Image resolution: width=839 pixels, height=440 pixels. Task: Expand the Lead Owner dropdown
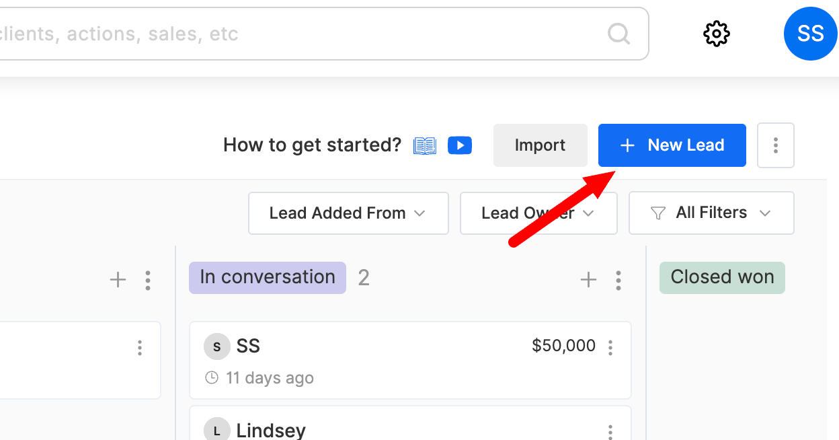click(538, 213)
